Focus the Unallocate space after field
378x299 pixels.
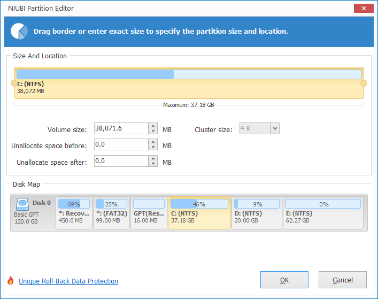click(121, 161)
